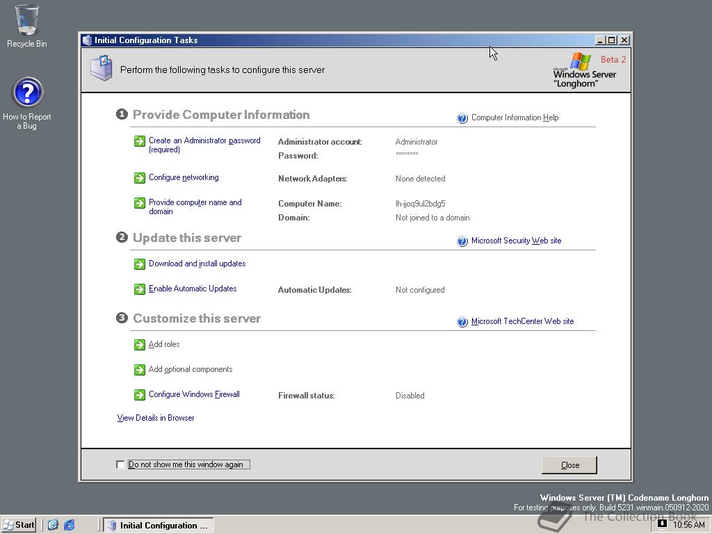The image size is (712, 534).
Task: Open Add optional components link
Action: (x=191, y=369)
